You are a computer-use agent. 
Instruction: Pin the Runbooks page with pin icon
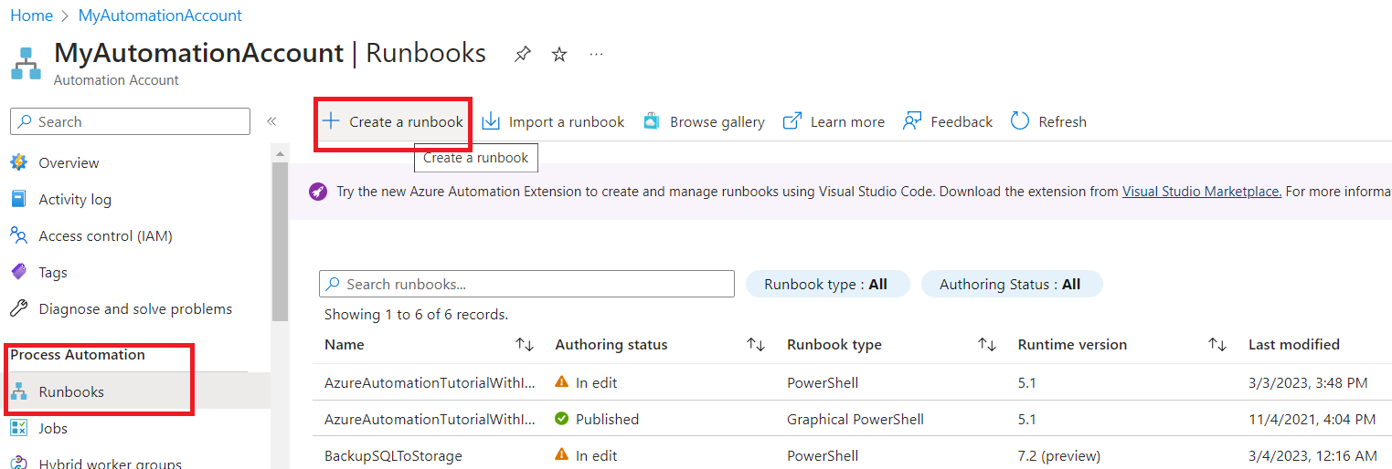click(522, 54)
